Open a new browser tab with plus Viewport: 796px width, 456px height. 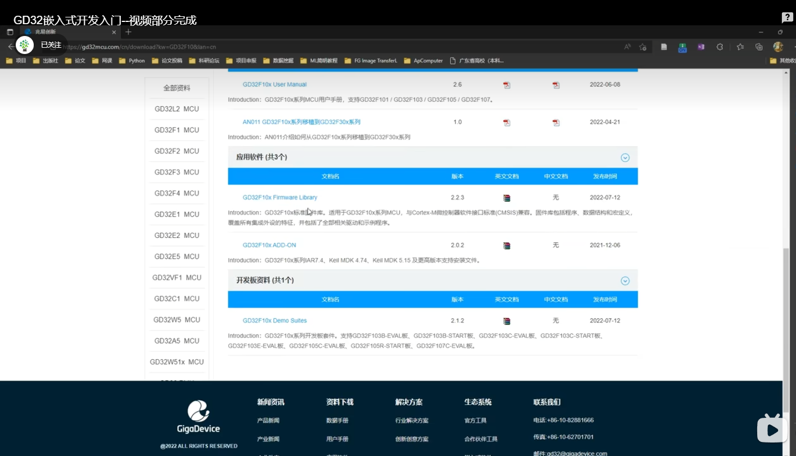128,32
